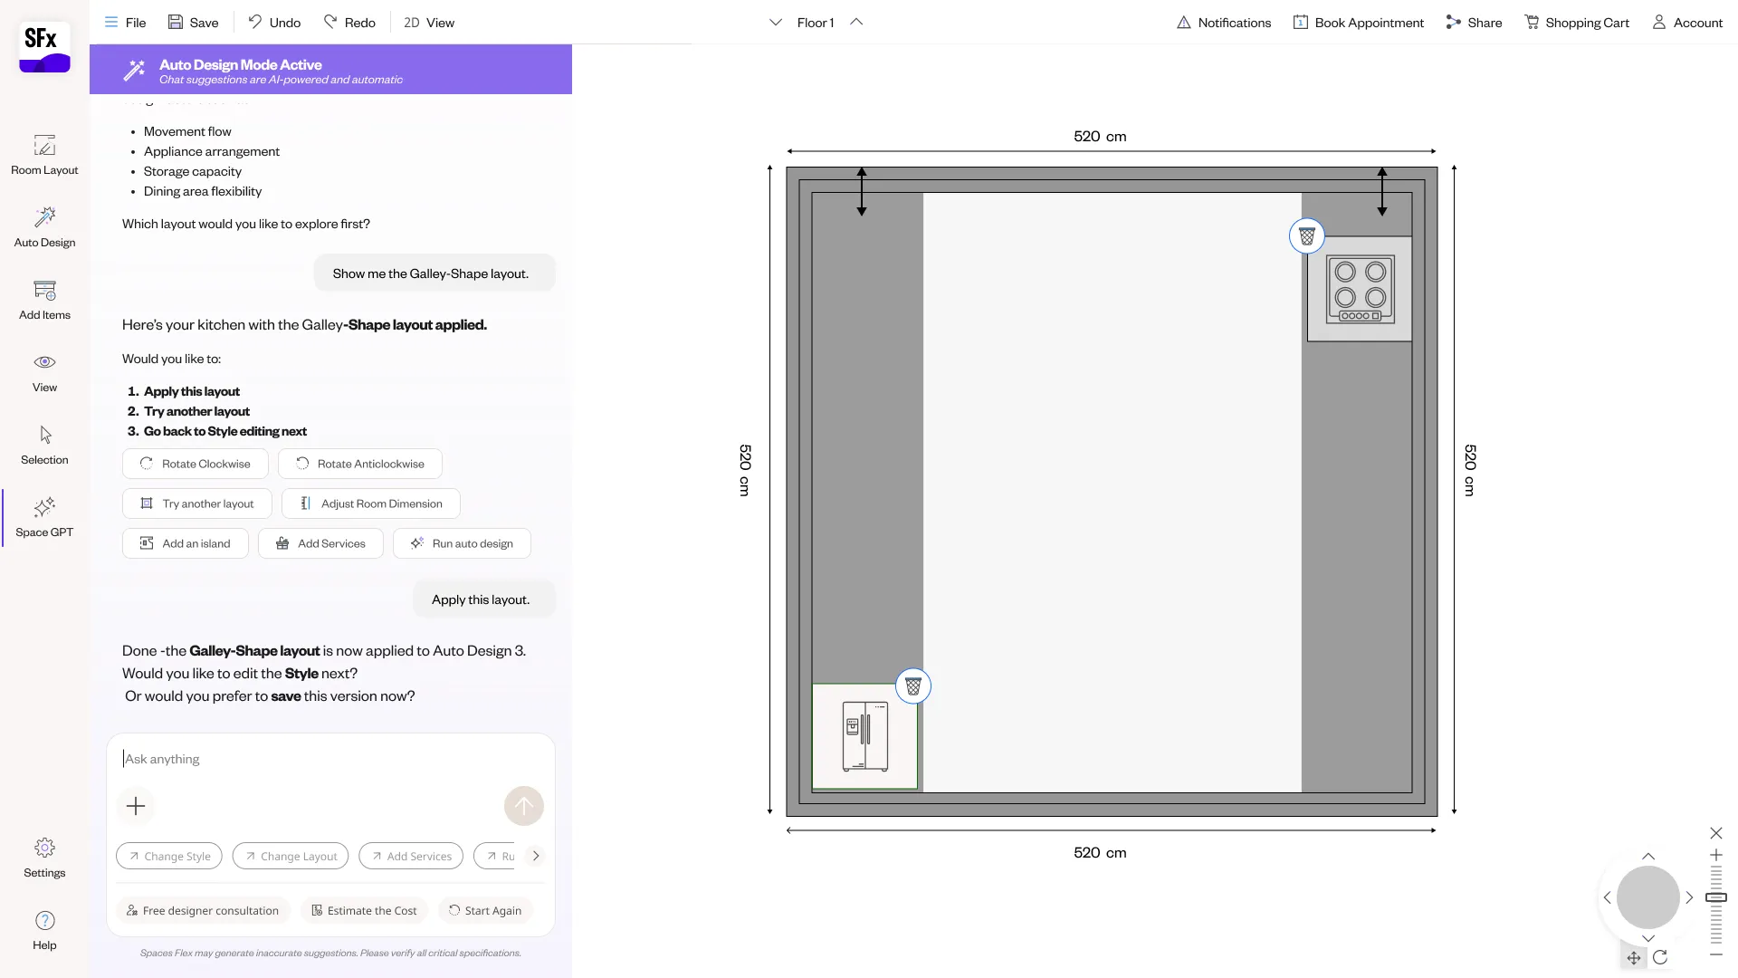Click the reset rotation icon near the navigator
The height and width of the screenshot is (978, 1738).
tap(1660, 957)
